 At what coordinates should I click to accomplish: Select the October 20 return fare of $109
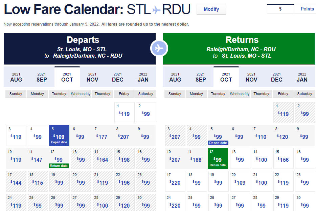240,181
